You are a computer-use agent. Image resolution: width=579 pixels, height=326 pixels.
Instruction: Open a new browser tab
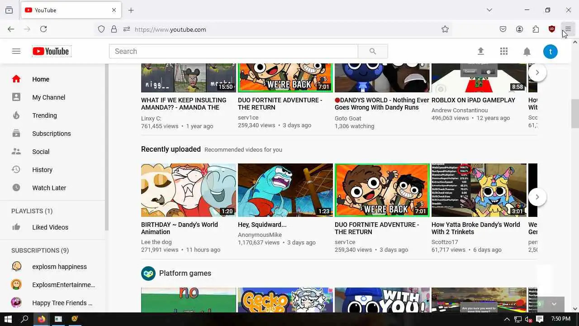coord(131,10)
